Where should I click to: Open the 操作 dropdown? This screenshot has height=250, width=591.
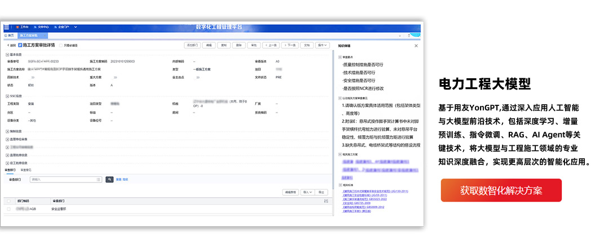pos(322,45)
